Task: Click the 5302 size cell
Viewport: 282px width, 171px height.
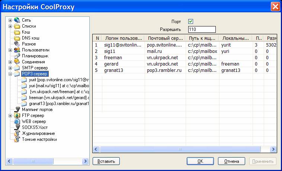Action: pos(271,45)
